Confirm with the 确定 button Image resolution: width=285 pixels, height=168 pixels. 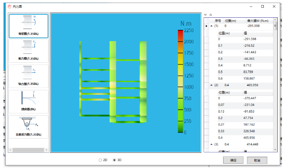coord(233,160)
